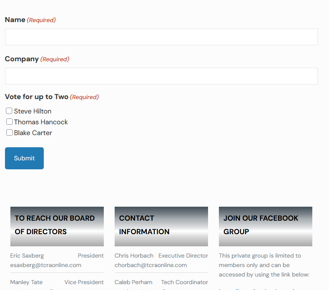Click the name Caleb Perham
329x290 pixels.
[x=133, y=282]
